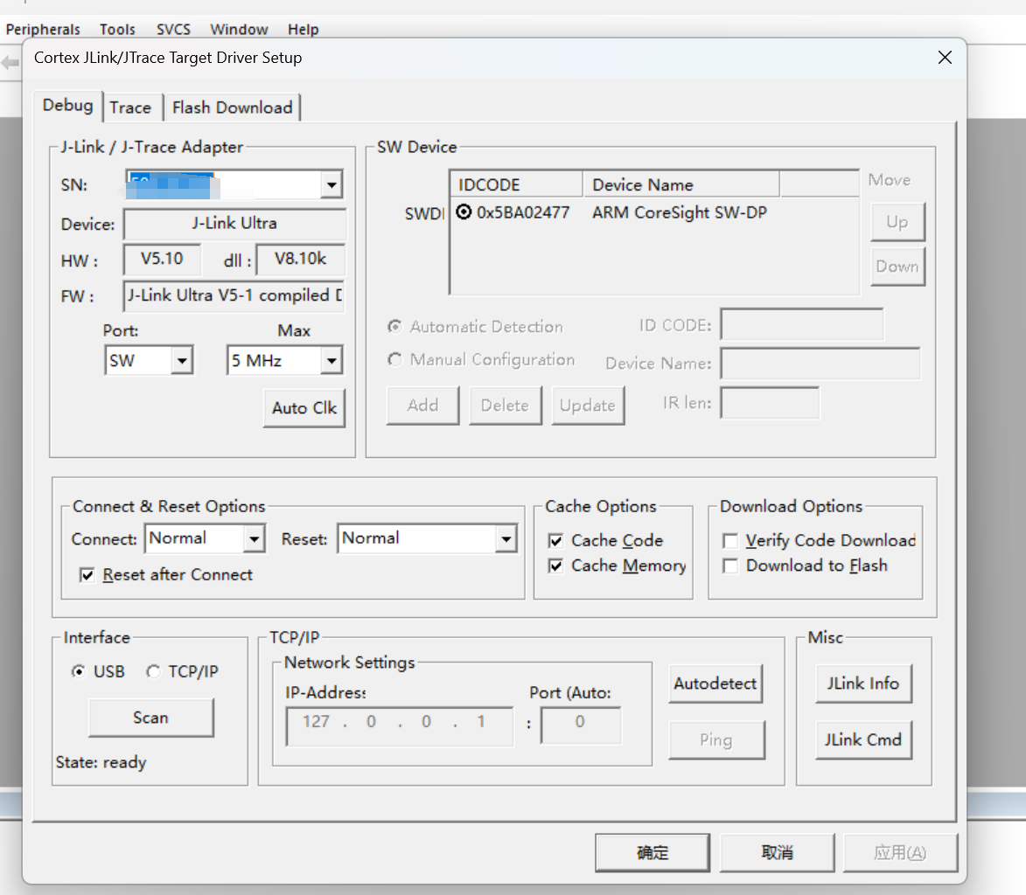Select the 0x5BA02477 device radio button
1026x895 pixels.
464,212
